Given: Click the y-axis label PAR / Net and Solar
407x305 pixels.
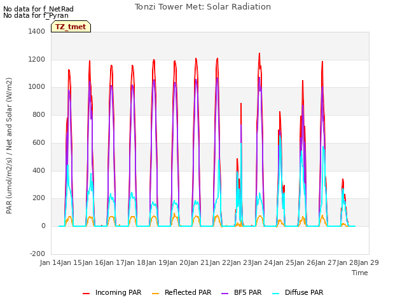Looking at the screenshot, I should click(9, 146).
